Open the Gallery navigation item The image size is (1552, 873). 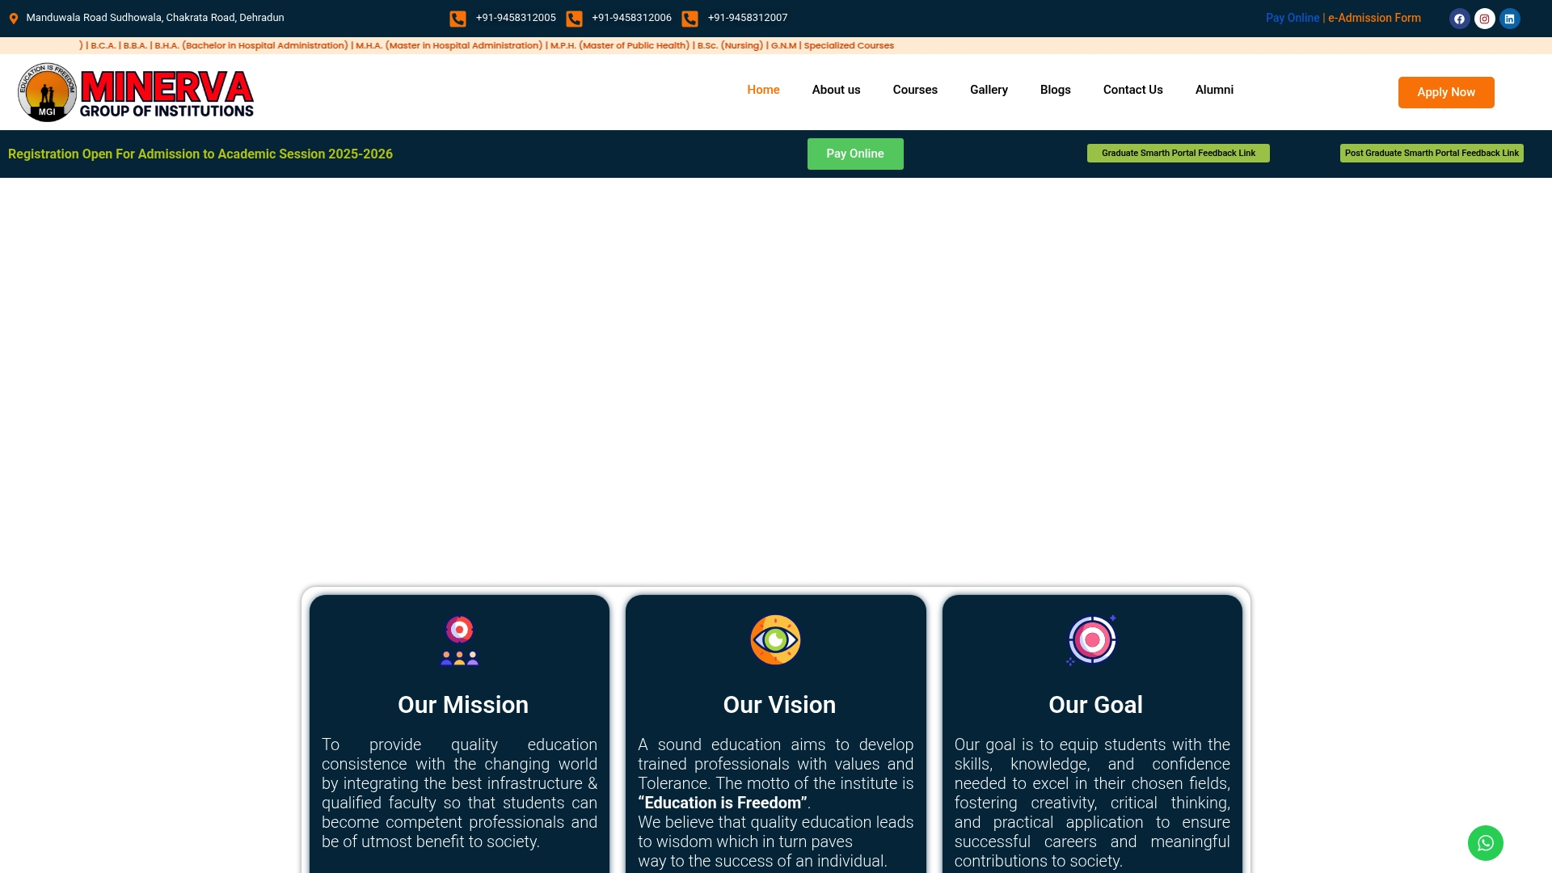pyautogui.click(x=989, y=90)
